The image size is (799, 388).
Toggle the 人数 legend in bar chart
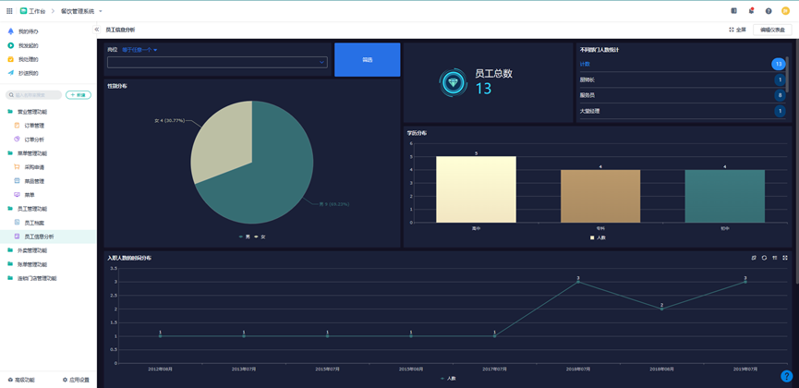pyautogui.click(x=598, y=237)
